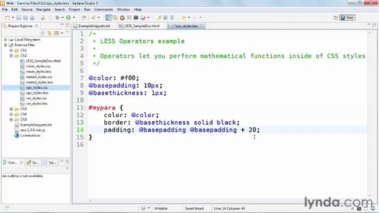Open the Run button dropdown arrow
The image size is (379, 213).
74,17
